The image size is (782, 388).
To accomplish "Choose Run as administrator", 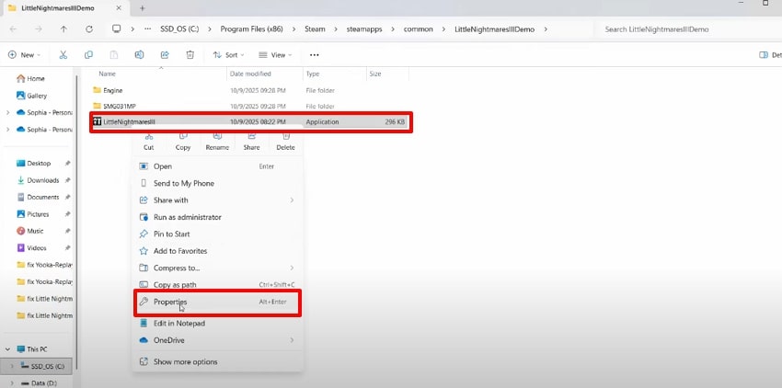I will [x=217, y=217].
